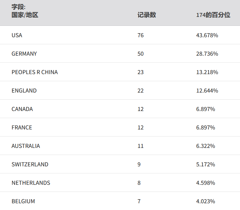The image size is (240, 210).
Task: Select the GERMANY country entry
Action: 24,54
